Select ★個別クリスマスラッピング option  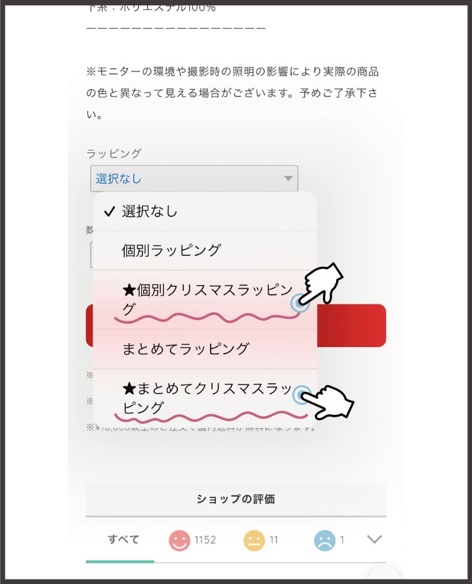pyautogui.click(x=205, y=300)
